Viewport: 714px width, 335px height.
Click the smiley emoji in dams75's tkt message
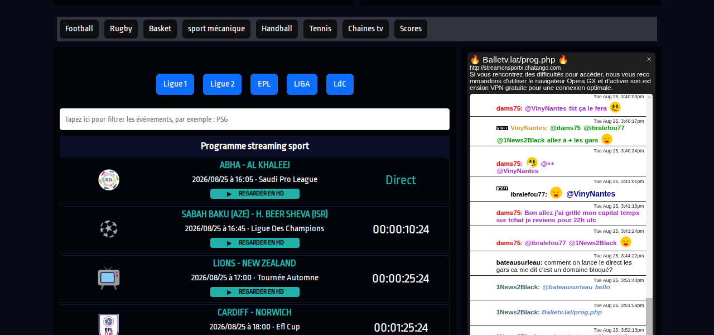click(615, 107)
